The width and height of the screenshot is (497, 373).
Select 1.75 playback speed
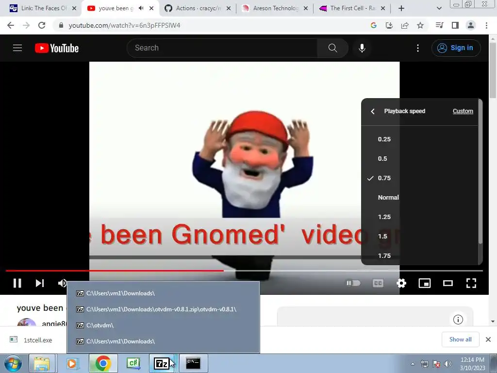point(419,255)
